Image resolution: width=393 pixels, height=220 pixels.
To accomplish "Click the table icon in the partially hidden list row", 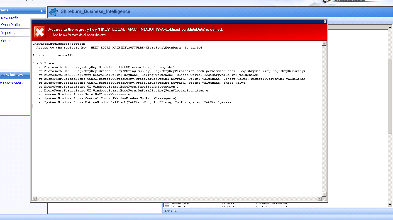I will tap(167, 203).
